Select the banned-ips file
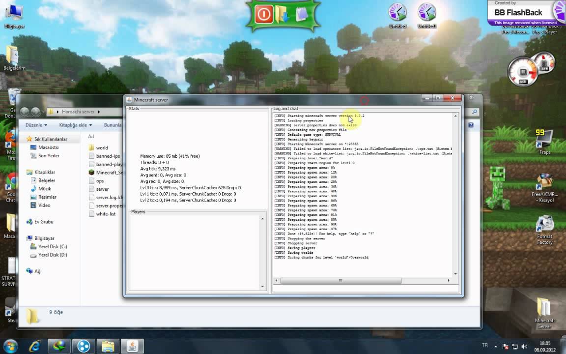This screenshot has height=354, width=566. pos(104,156)
